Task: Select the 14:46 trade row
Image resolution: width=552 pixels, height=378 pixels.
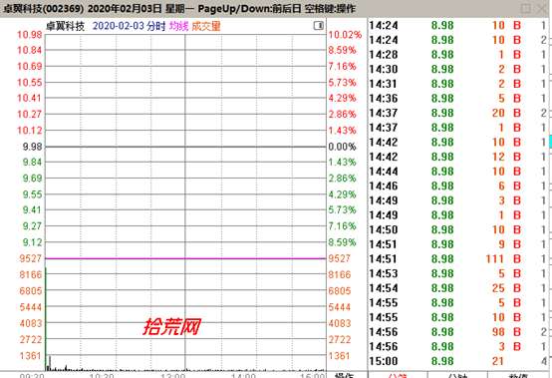Action: pos(458,186)
